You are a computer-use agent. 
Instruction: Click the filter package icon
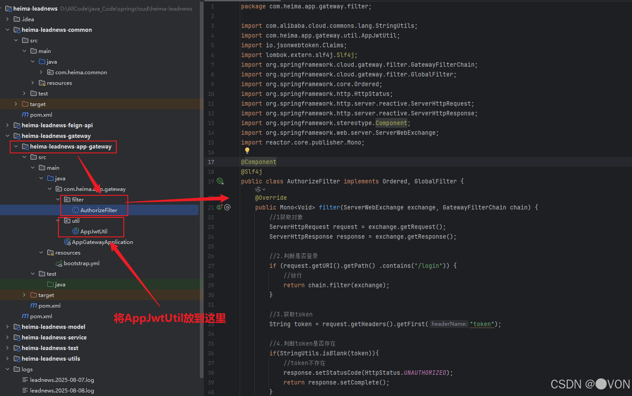click(x=67, y=200)
